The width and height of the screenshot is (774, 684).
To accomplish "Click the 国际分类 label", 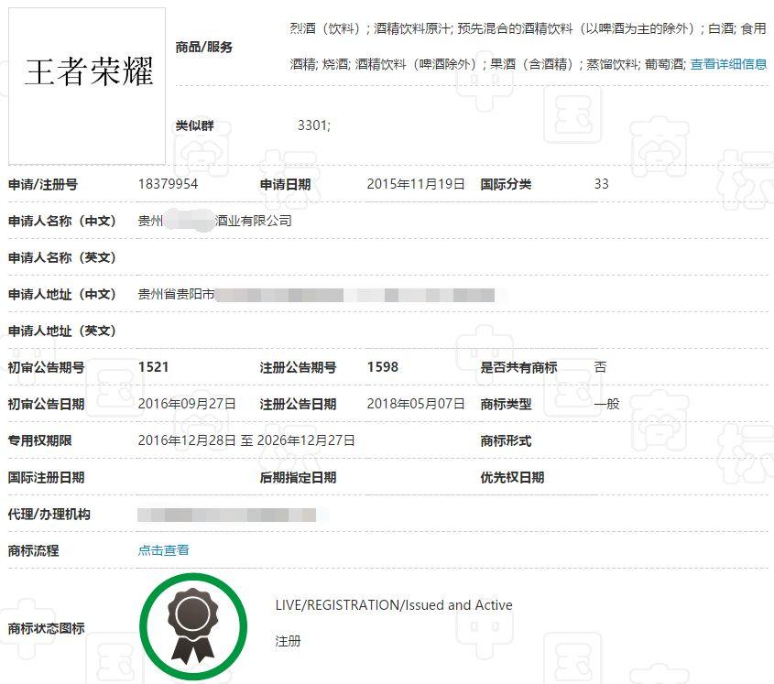I will coord(506,185).
